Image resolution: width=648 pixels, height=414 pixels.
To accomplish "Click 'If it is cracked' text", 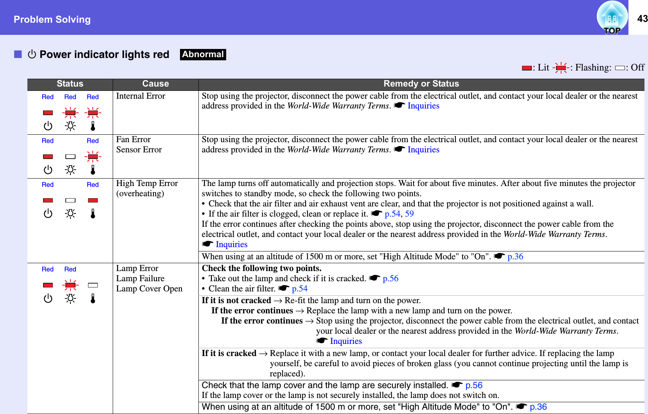I will [x=229, y=353].
